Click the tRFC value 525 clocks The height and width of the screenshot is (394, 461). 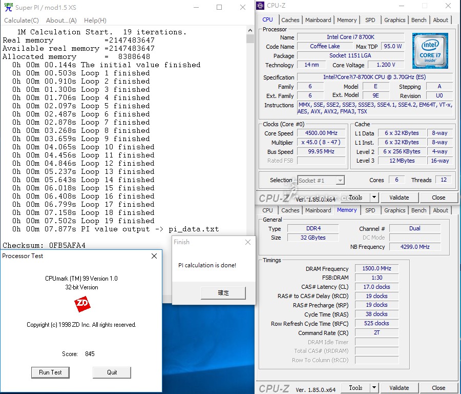(x=376, y=323)
